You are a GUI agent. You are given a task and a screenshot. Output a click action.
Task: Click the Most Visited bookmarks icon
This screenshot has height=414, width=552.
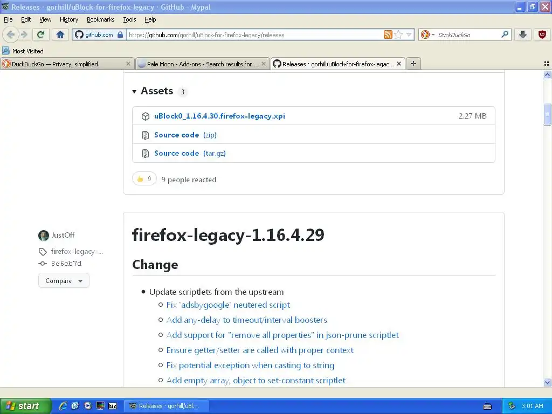point(6,51)
